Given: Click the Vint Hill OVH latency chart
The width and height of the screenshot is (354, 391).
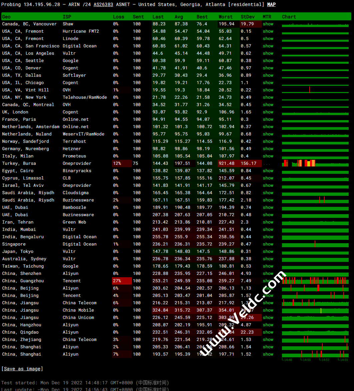Looking at the screenshot, I should coord(315,90).
